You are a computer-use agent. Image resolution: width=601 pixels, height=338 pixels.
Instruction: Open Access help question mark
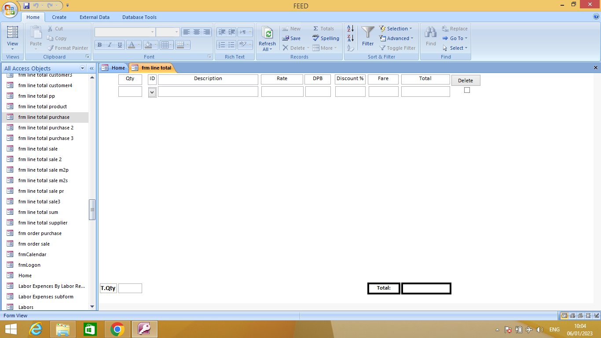[596, 17]
